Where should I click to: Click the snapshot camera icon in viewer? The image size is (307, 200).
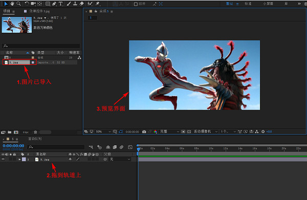pyautogui.click(x=144, y=131)
